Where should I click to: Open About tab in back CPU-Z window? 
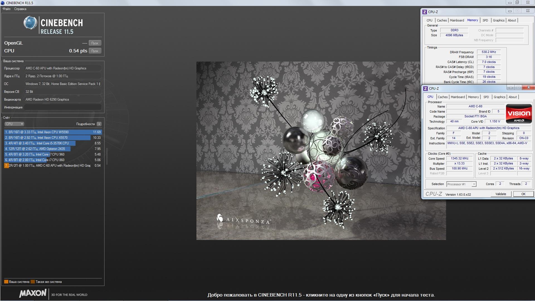[x=512, y=20]
